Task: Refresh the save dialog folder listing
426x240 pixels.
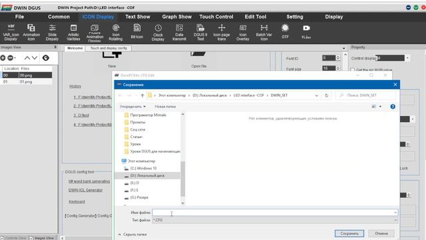Action: pos(326,95)
